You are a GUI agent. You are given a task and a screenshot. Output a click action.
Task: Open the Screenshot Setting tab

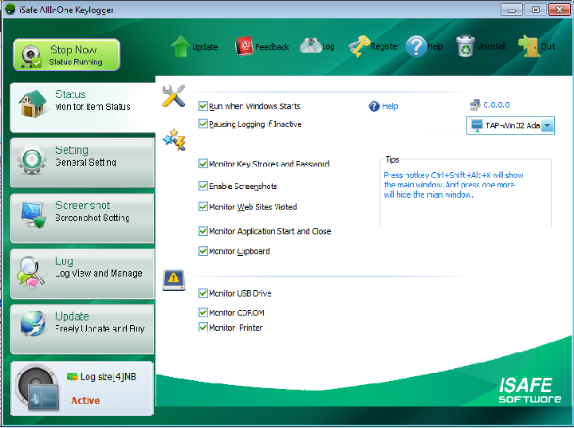pos(83,218)
